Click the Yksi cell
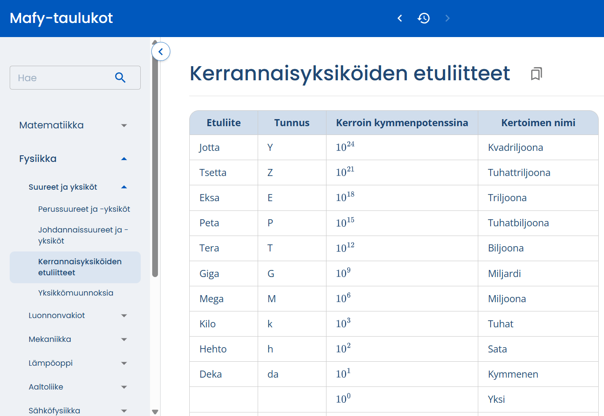Viewport: 604px width, 416px height. point(538,399)
